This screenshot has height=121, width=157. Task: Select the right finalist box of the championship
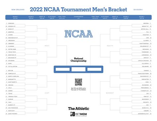click(x=94, y=69)
